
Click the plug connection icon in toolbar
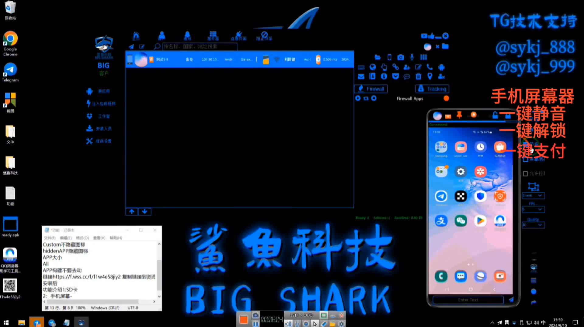click(238, 35)
